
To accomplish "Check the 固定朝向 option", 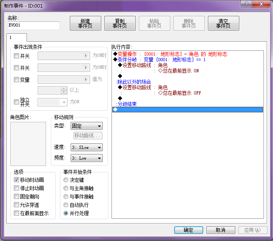I will pos(16,197).
